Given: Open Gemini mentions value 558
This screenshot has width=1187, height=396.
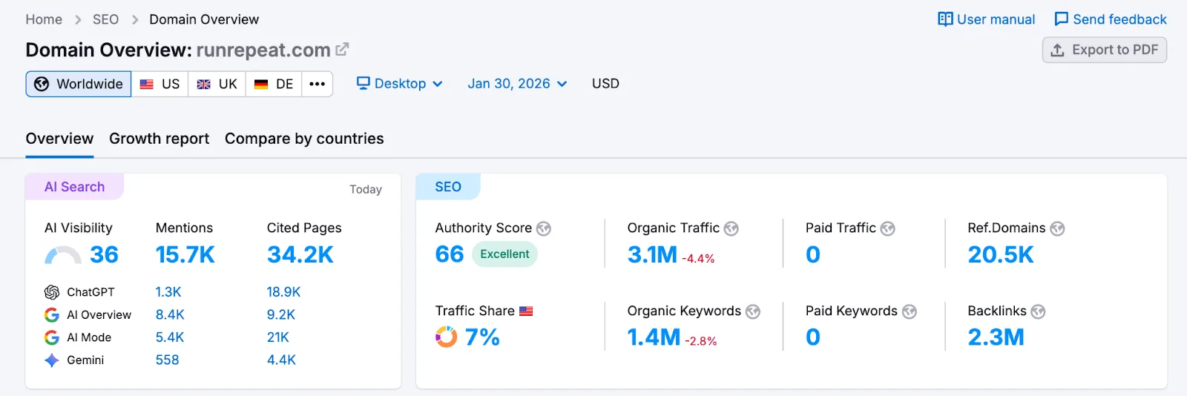Looking at the screenshot, I should [x=167, y=360].
